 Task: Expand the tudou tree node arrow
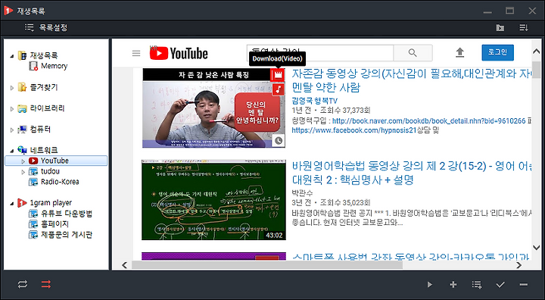[23, 171]
